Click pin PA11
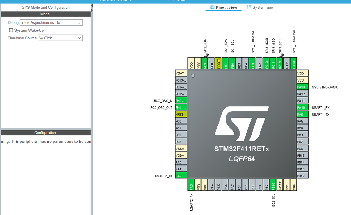Viewport: 351px width, 215px height. click(x=303, y=100)
